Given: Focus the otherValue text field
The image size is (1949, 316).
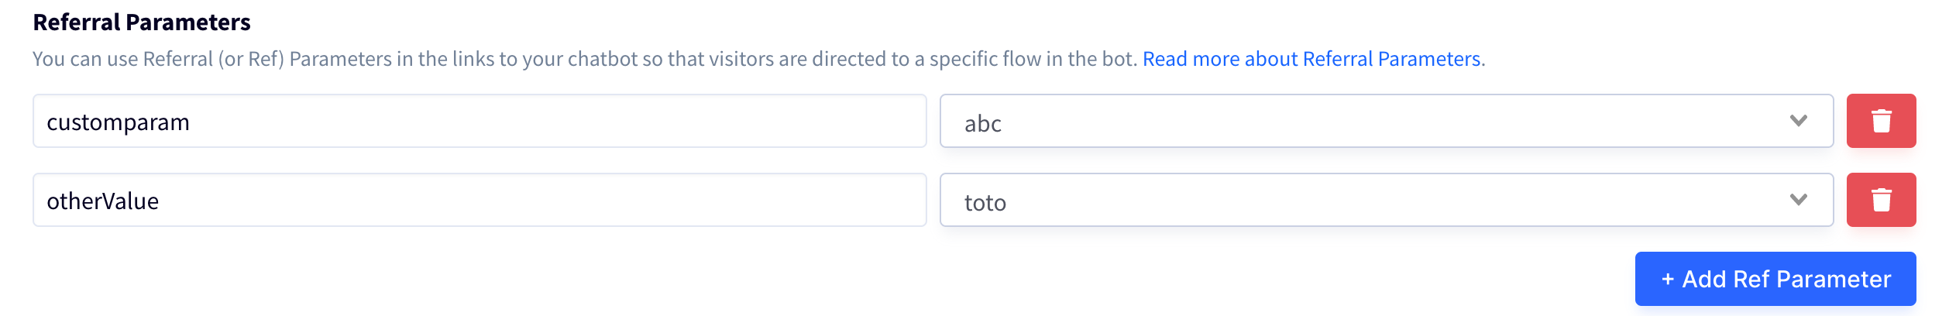Looking at the screenshot, I should point(480,200).
